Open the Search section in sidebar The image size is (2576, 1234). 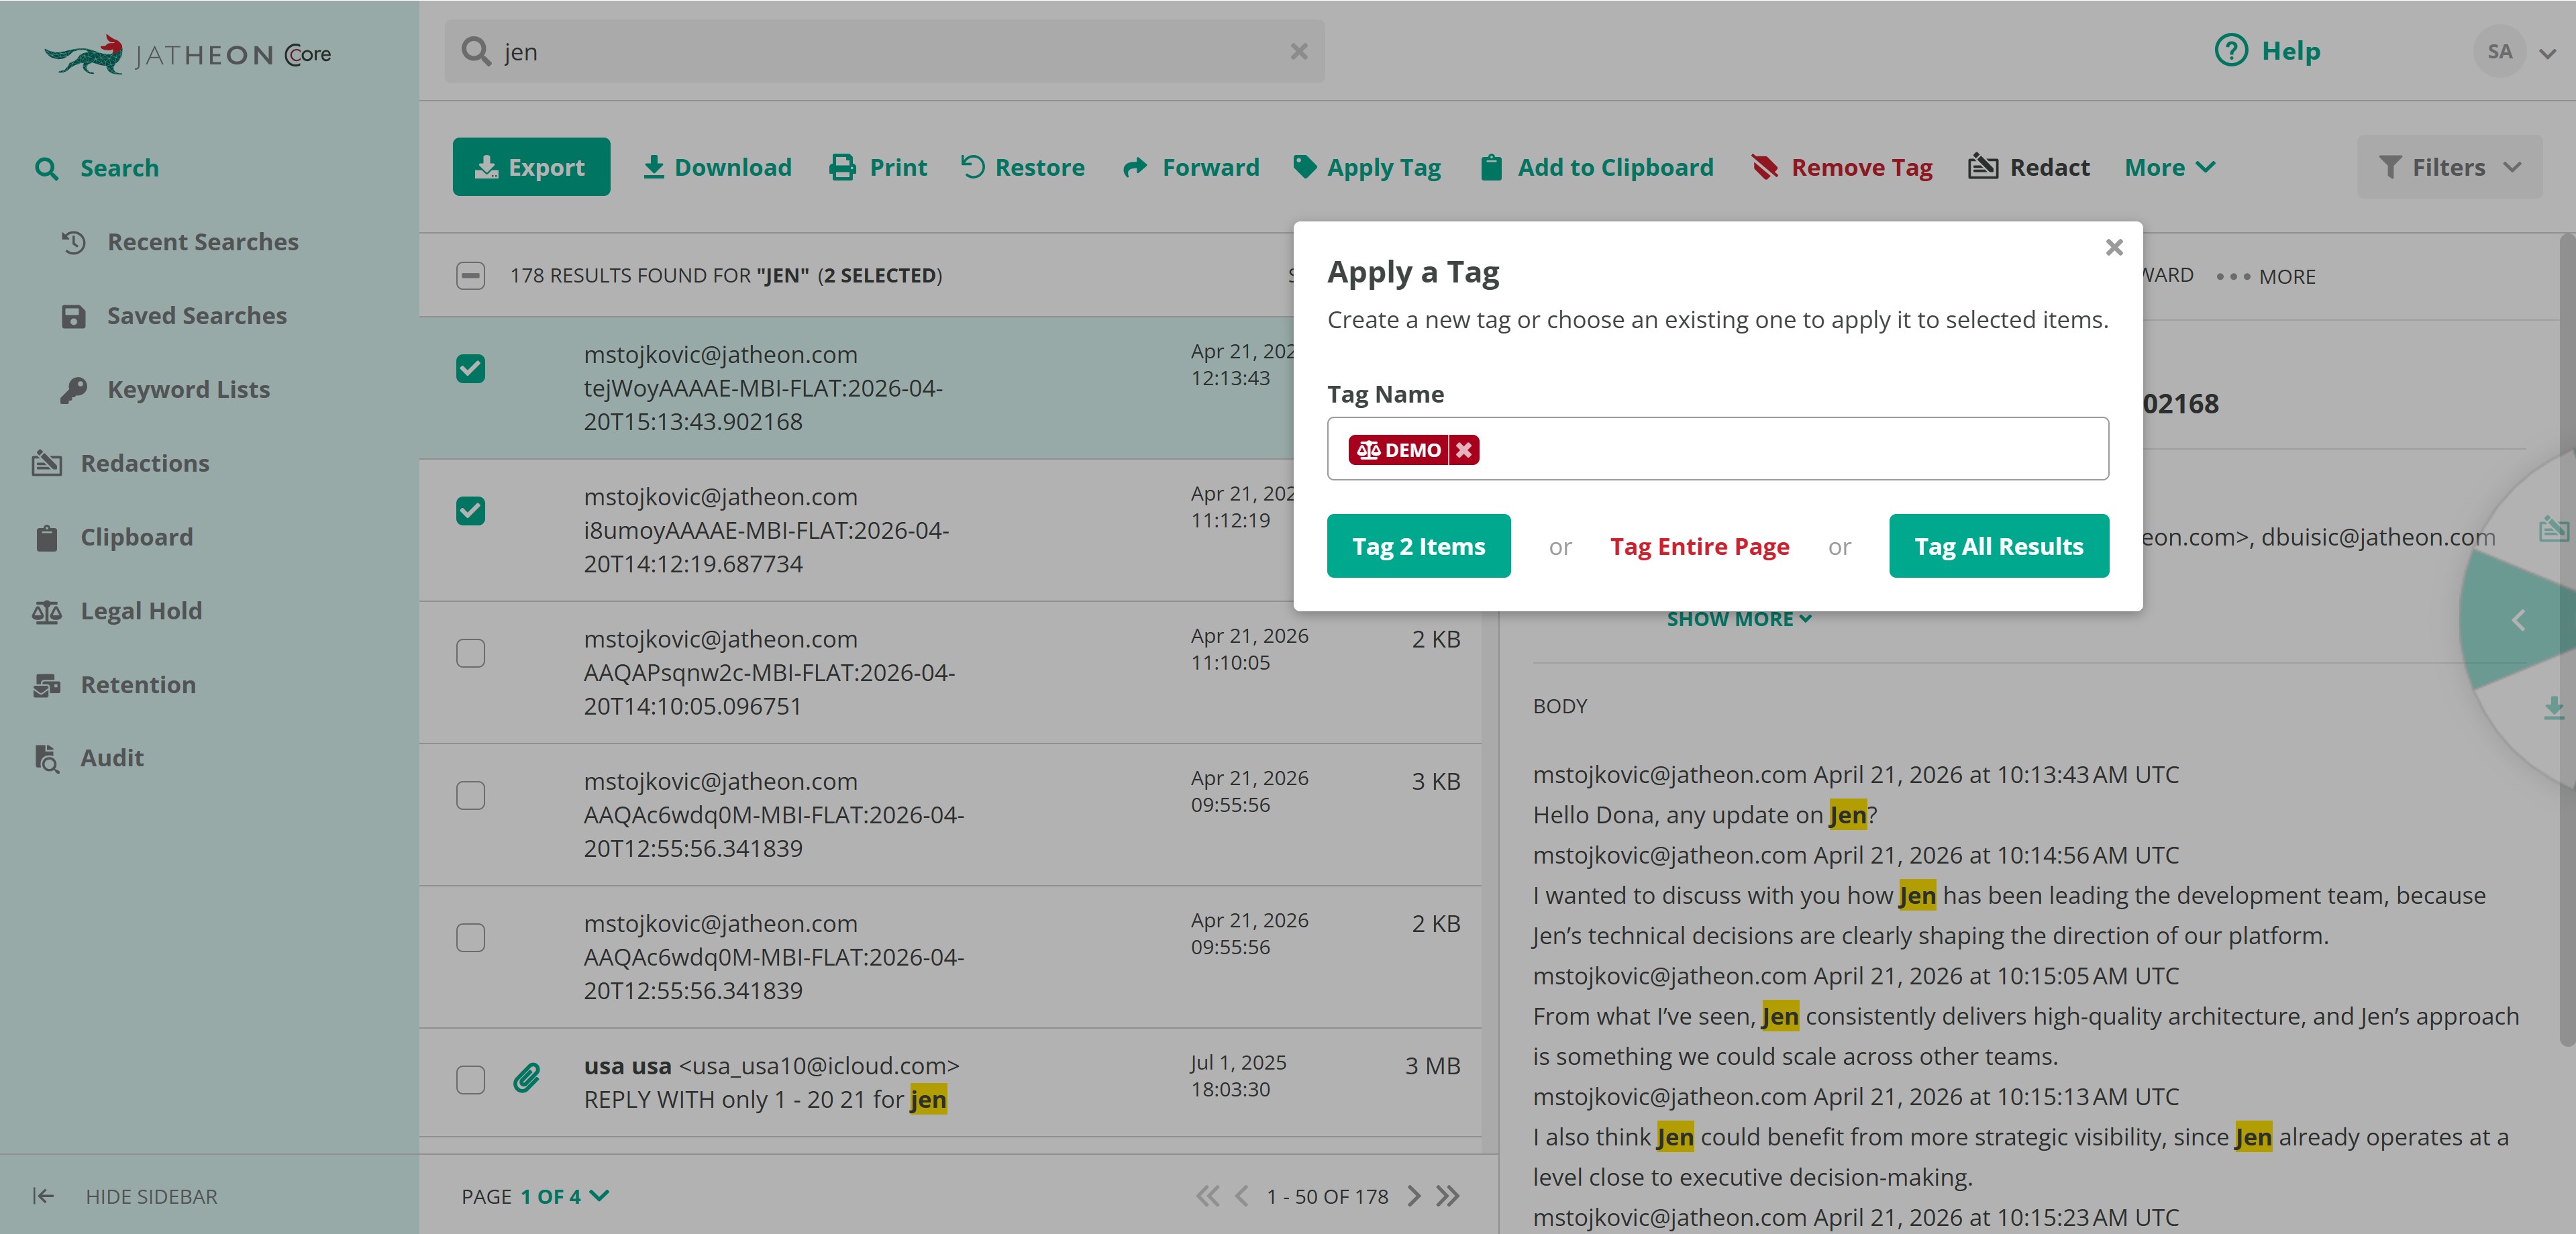(x=97, y=168)
